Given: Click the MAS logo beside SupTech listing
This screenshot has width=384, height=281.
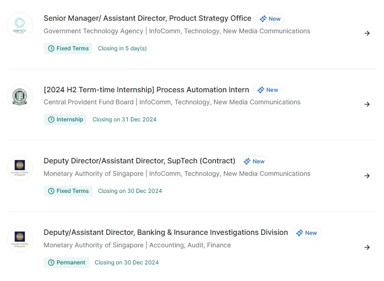Looking at the screenshot, I should [x=20, y=168].
